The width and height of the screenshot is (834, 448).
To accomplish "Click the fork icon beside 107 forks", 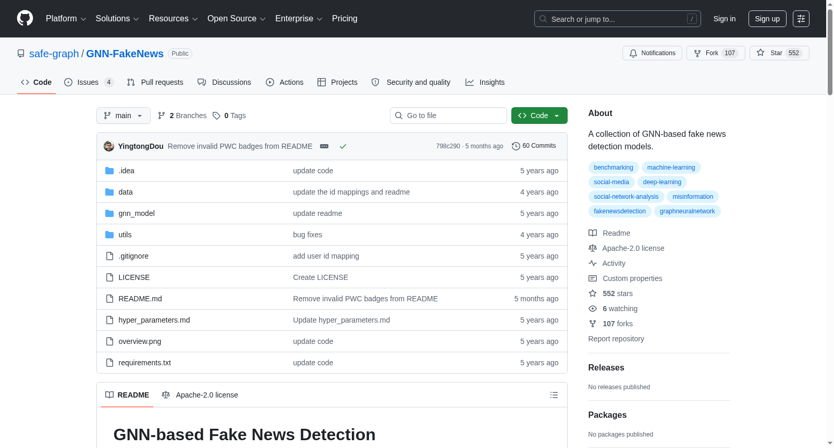I will (x=593, y=324).
